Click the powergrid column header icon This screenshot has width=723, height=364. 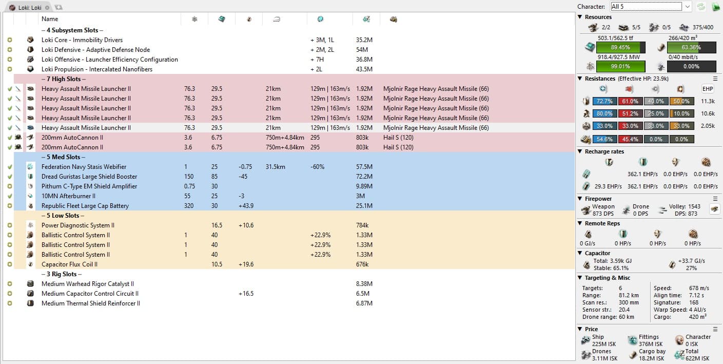194,19
